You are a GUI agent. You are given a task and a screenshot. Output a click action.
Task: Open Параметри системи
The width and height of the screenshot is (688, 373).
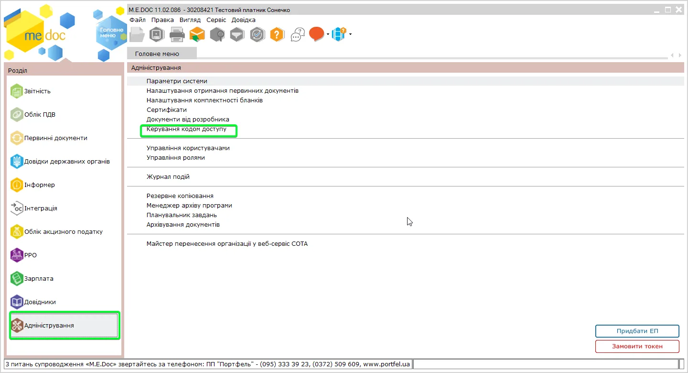point(177,81)
